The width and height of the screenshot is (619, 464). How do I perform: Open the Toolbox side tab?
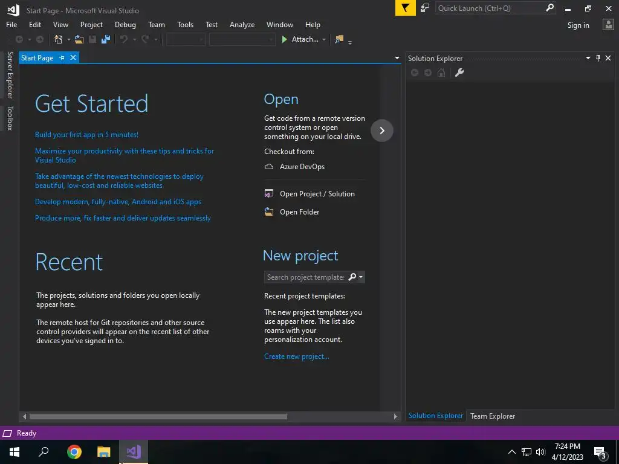click(10, 118)
